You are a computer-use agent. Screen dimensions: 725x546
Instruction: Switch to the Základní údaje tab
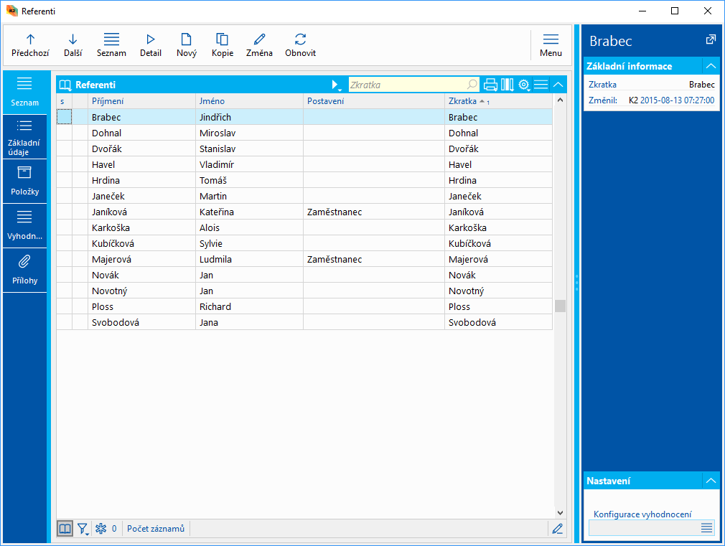[x=24, y=136]
